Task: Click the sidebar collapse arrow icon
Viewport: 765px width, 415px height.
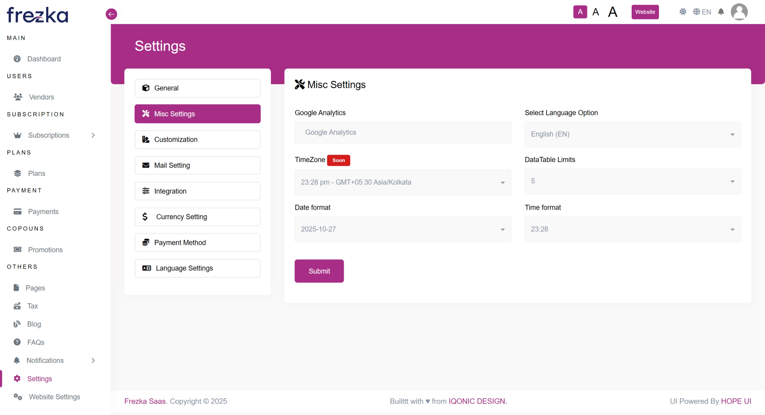Action: click(x=111, y=14)
